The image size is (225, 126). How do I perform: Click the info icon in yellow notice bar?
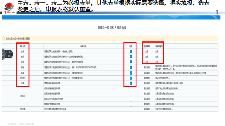(x=4, y=38)
